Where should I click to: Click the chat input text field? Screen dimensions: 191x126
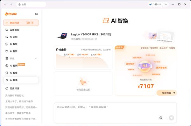click(115, 113)
